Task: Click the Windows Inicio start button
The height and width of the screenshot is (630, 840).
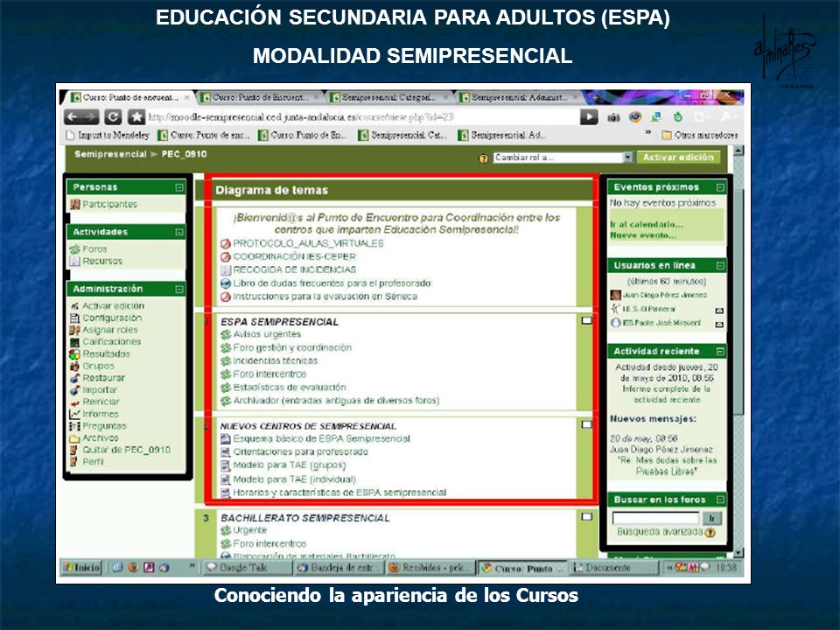Action: pyautogui.click(x=81, y=567)
